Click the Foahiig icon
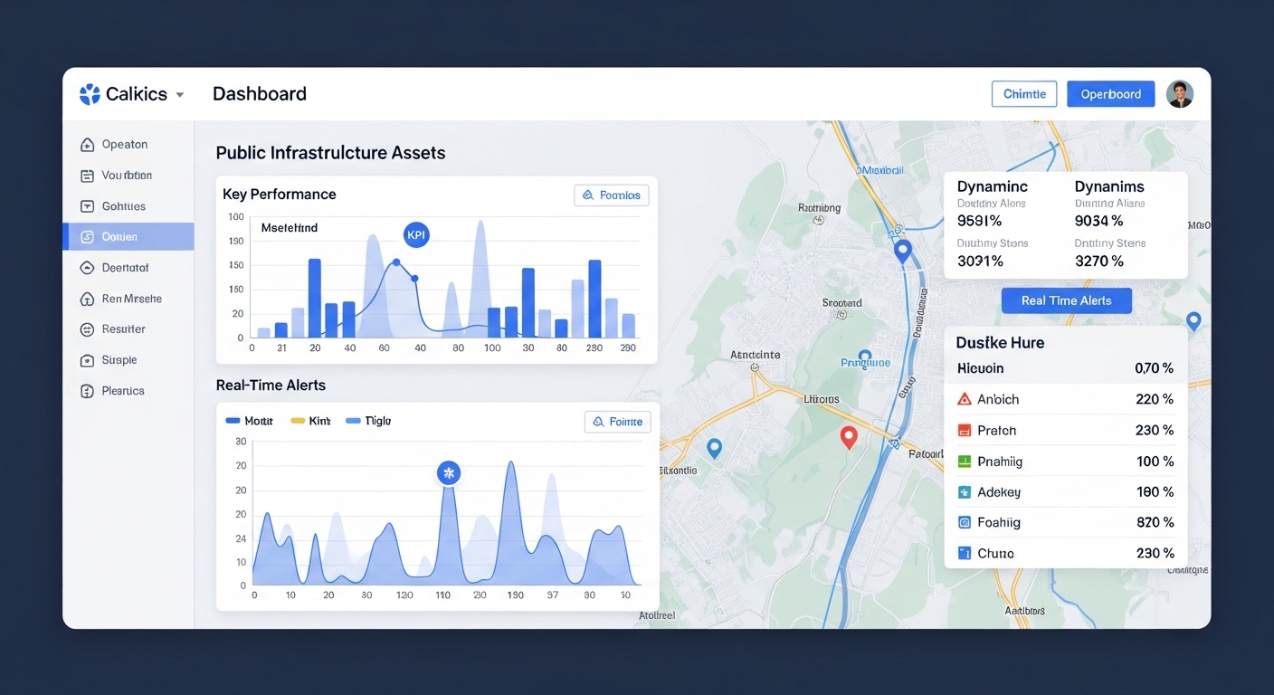Screen dimensions: 1274x695 click(x=964, y=522)
